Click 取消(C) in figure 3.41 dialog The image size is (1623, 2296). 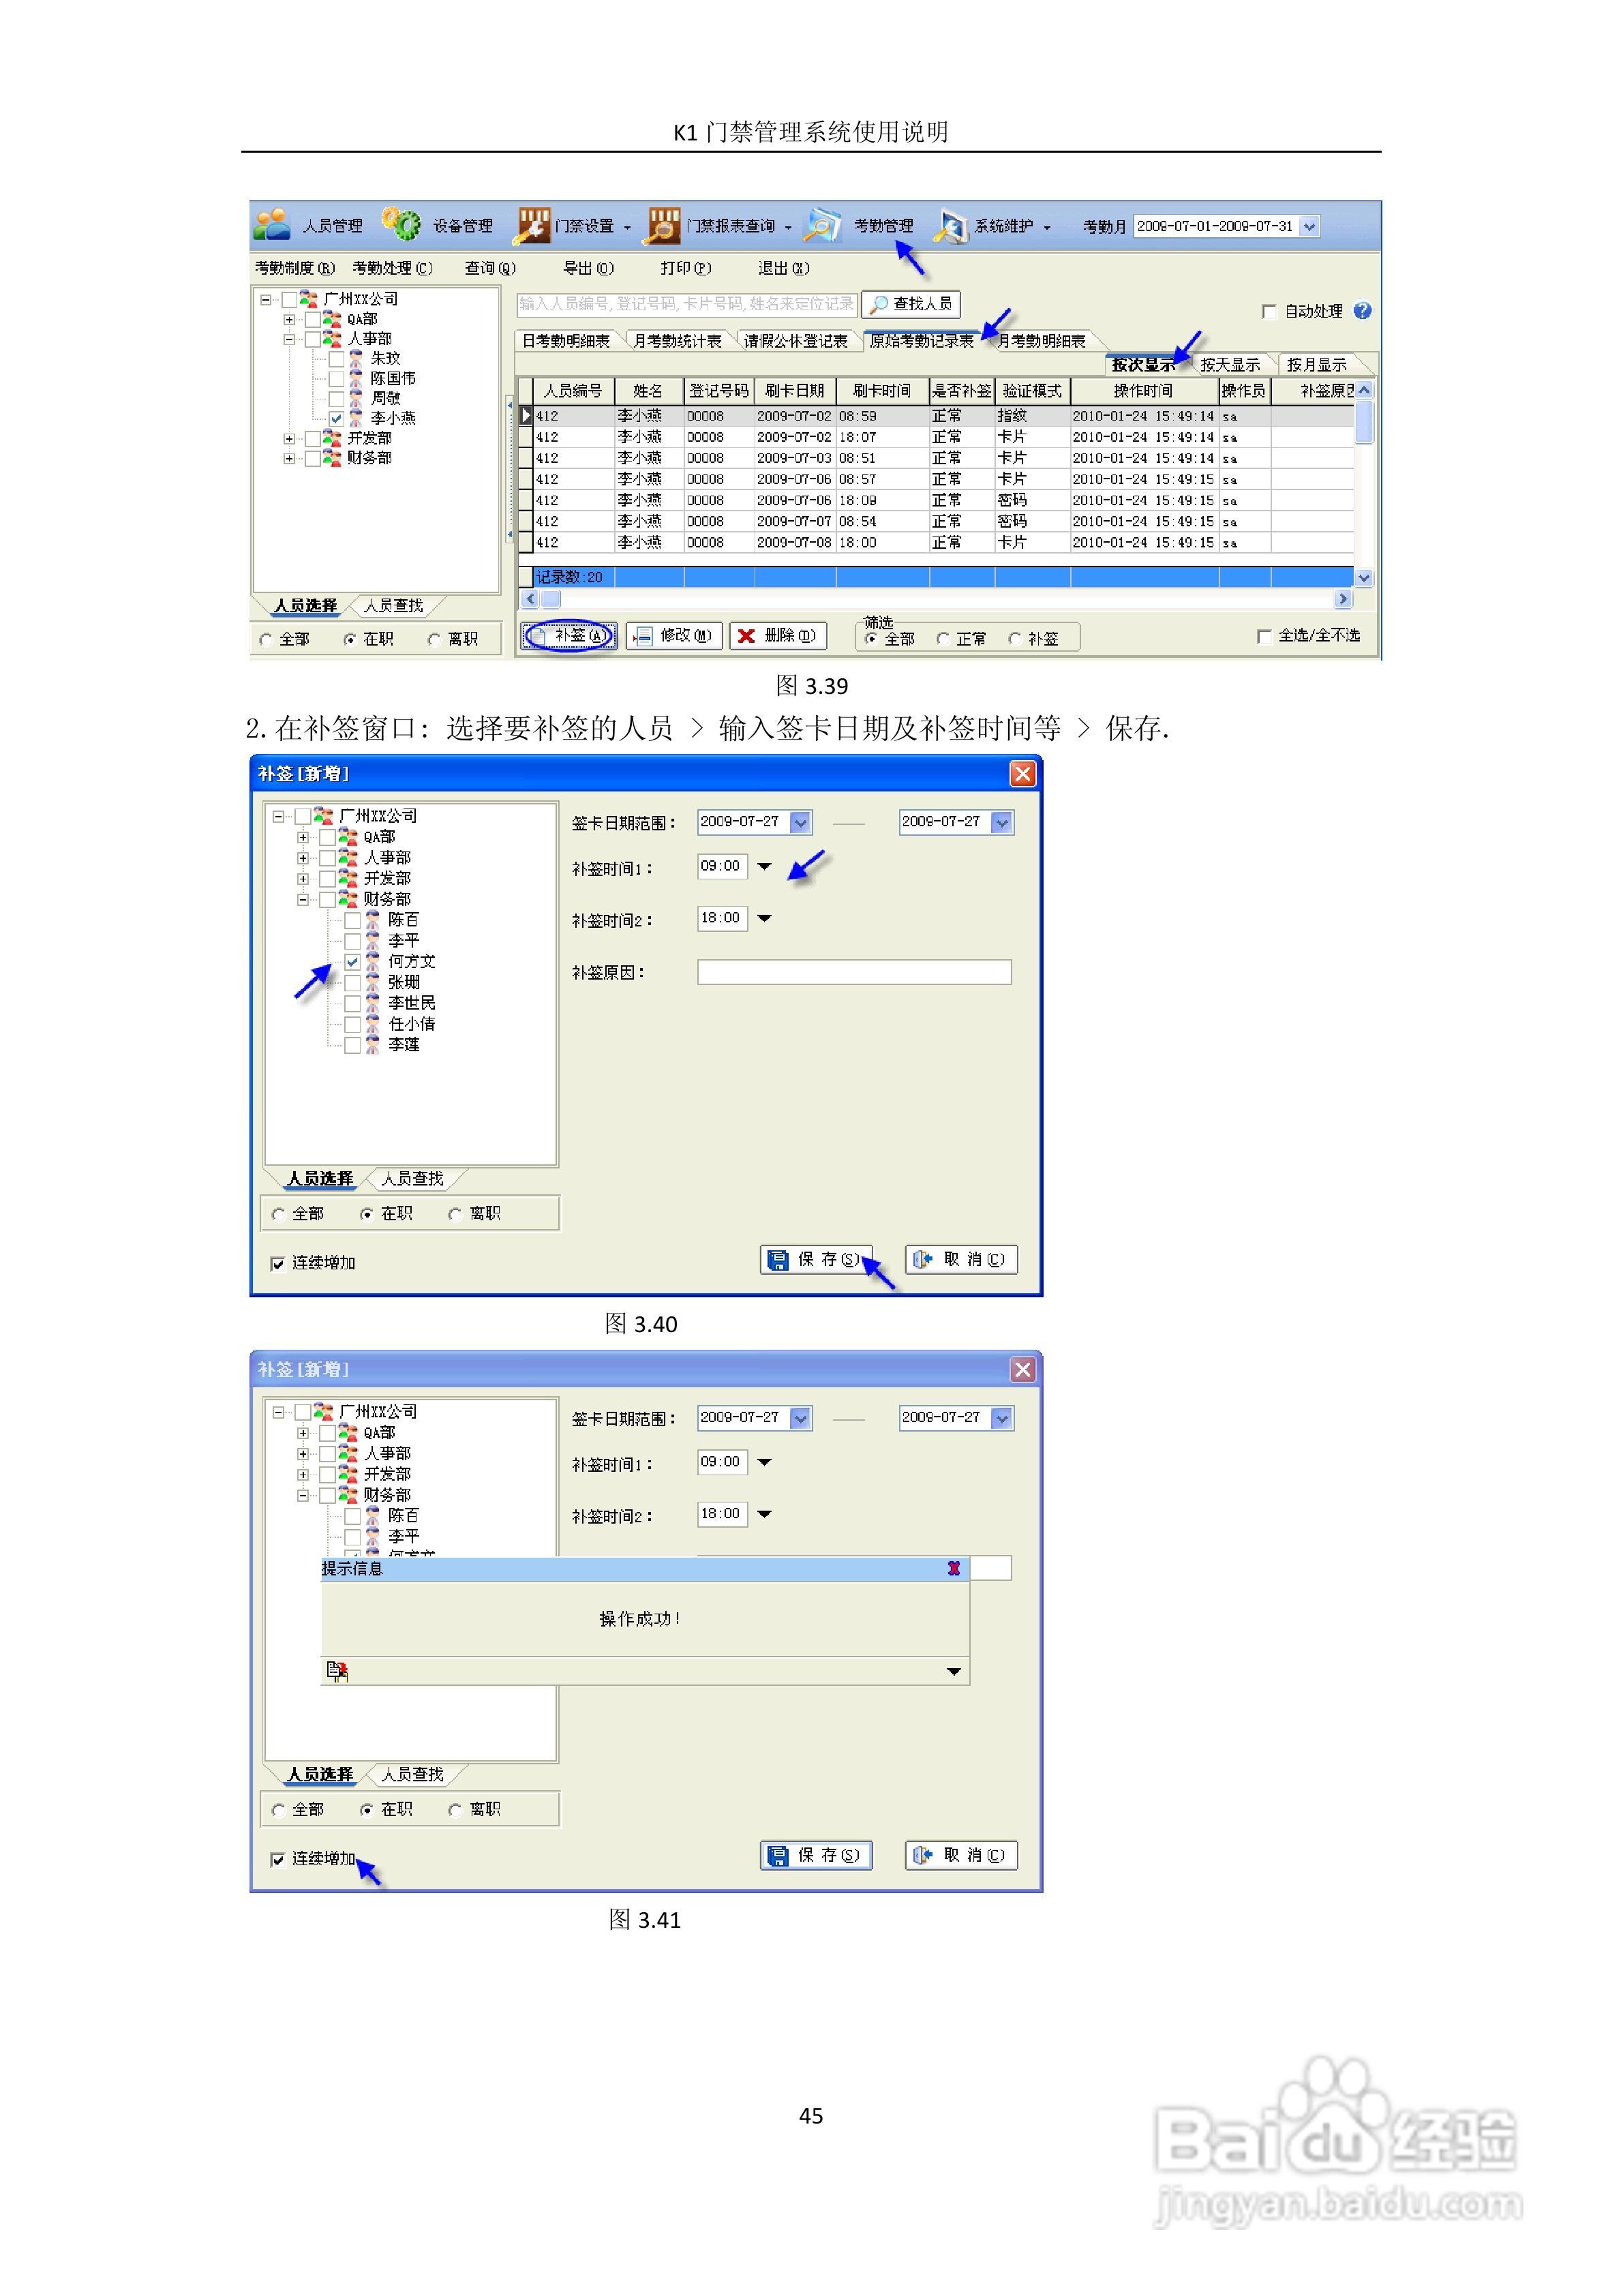(x=961, y=1856)
